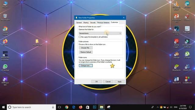Screen dimensions: 195x110
Task: Select the Customize tab
Action: [x=114, y=22]
